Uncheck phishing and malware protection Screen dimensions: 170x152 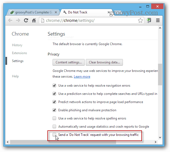[x=54, y=110]
